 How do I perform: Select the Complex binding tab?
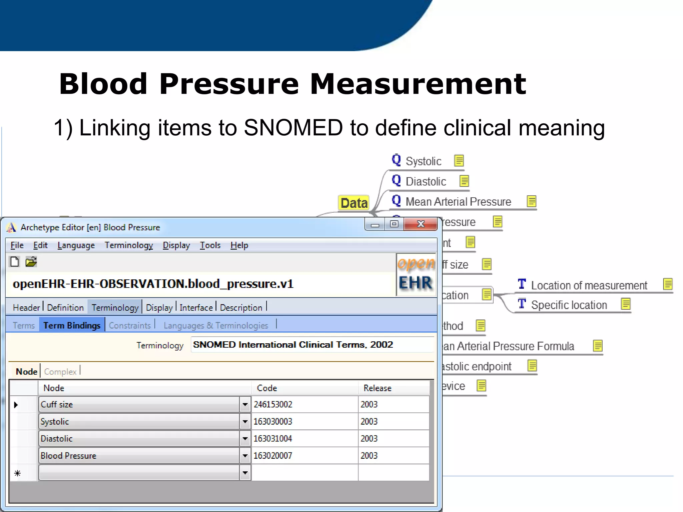tap(60, 371)
